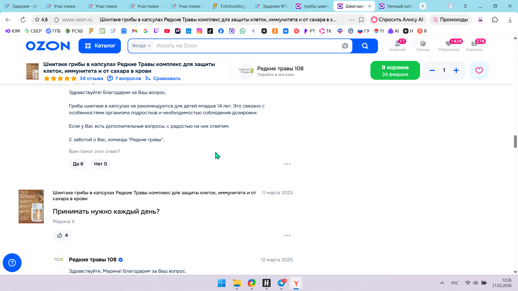Open the Корзина cart icon

(474, 46)
